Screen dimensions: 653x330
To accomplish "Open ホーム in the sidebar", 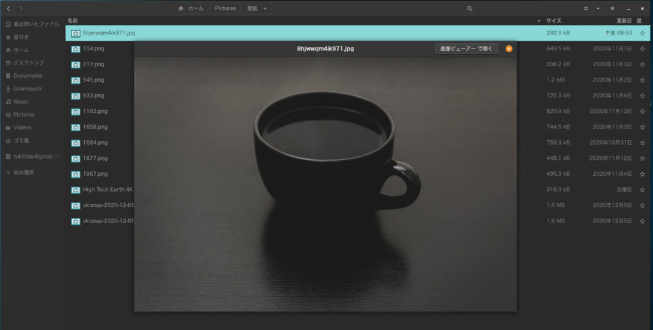I will (x=32, y=50).
